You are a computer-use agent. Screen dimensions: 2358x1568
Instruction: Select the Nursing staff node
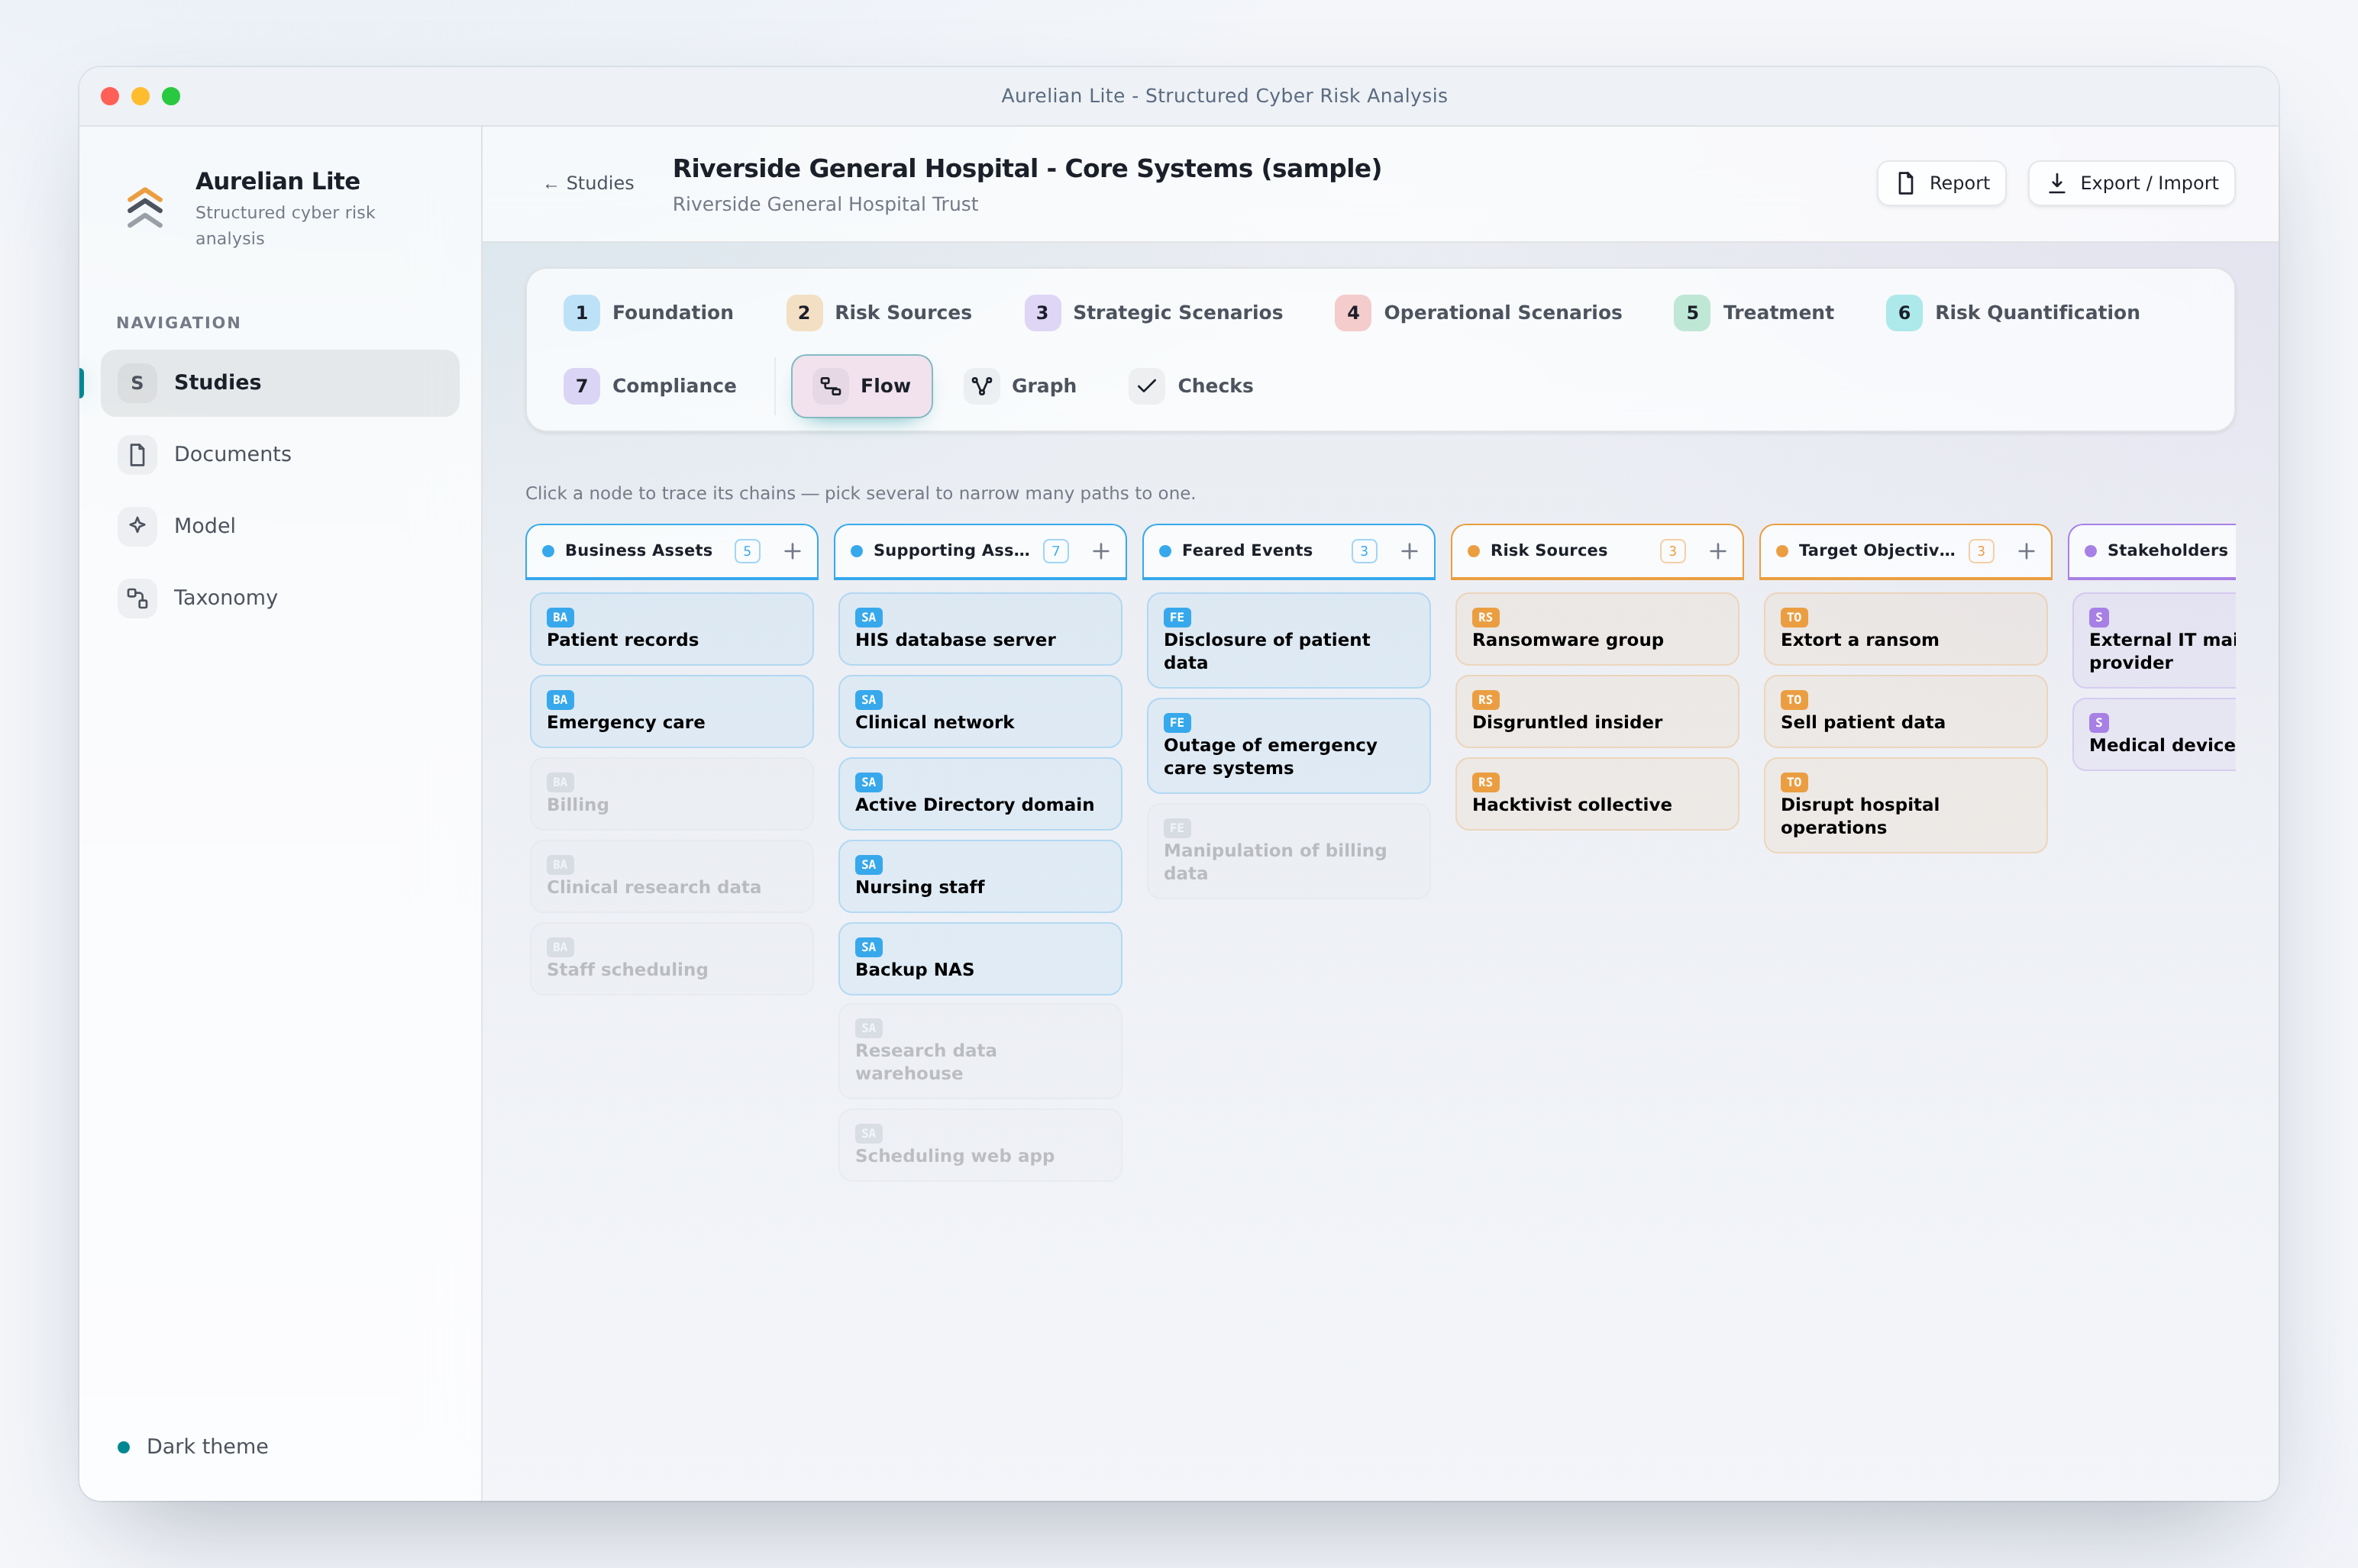click(x=980, y=877)
